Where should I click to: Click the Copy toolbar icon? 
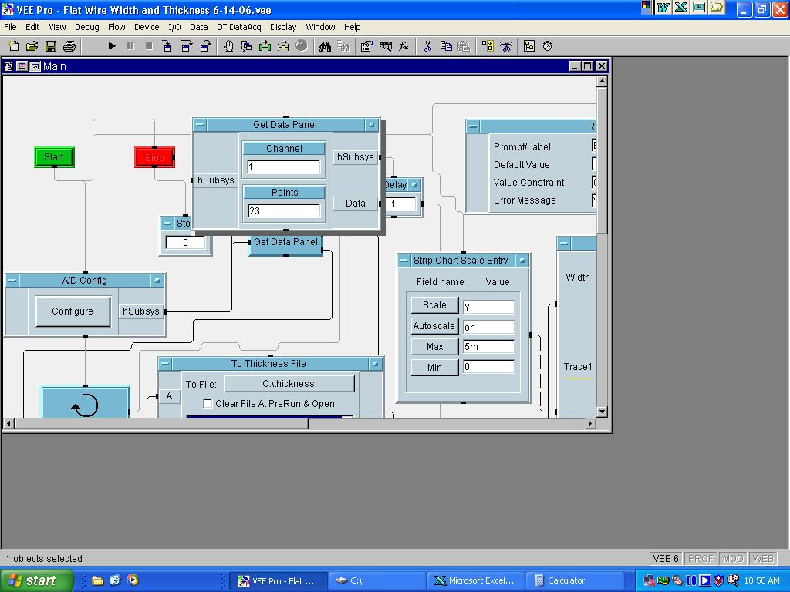(x=446, y=46)
